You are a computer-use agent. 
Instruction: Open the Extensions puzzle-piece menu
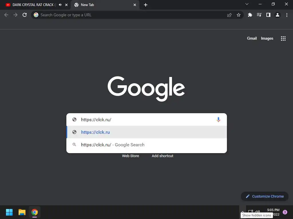(x=250, y=15)
